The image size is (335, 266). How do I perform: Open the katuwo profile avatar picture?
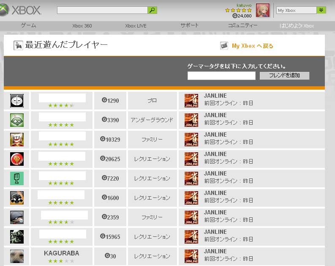point(263,10)
